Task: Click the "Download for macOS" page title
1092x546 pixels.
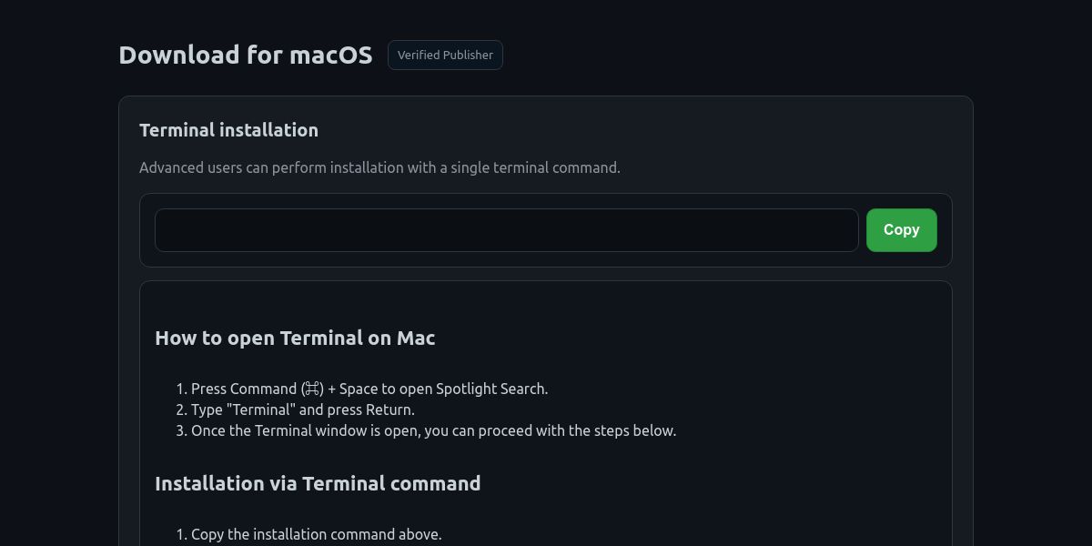Action: [x=246, y=56]
